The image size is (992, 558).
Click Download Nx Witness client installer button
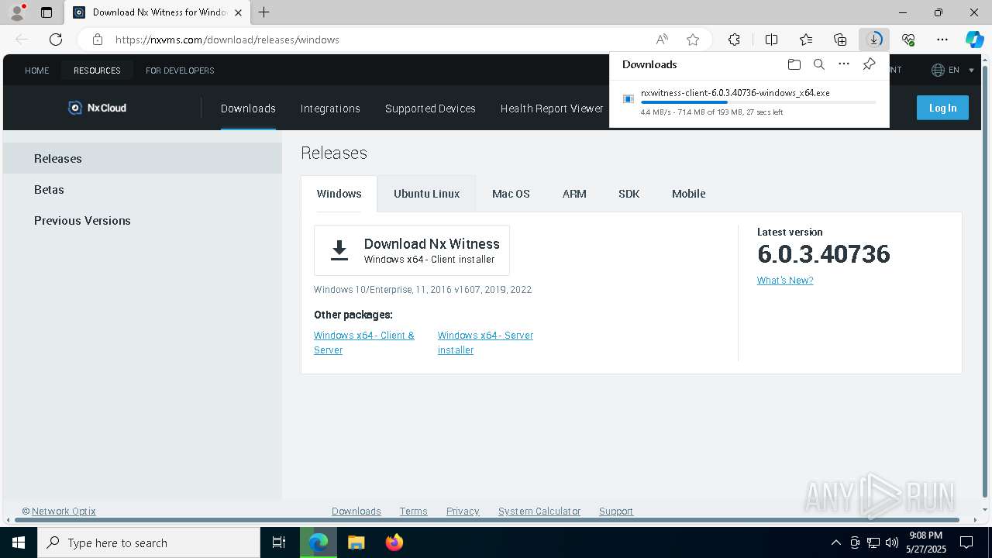click(412, 250)
